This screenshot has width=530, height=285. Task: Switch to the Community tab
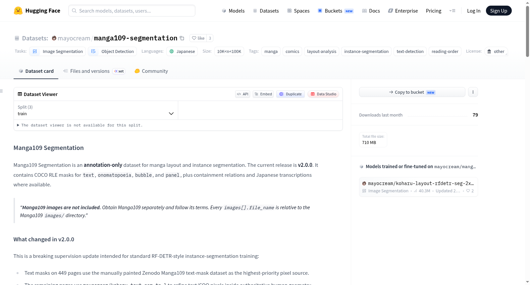pos(151,71)
